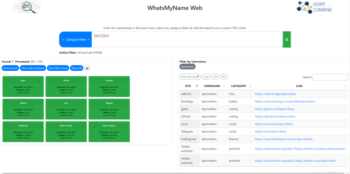Click the Found: 9 count text
The image size is (350, 174).
coord(8,61)
